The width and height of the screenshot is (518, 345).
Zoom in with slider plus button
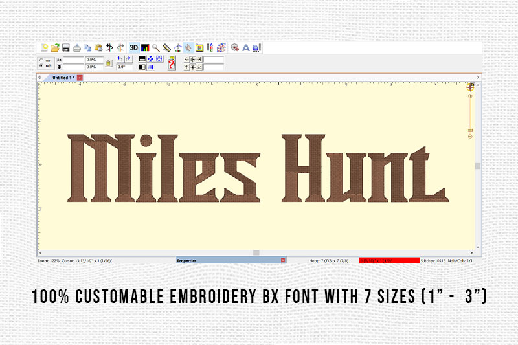[470, 96]
